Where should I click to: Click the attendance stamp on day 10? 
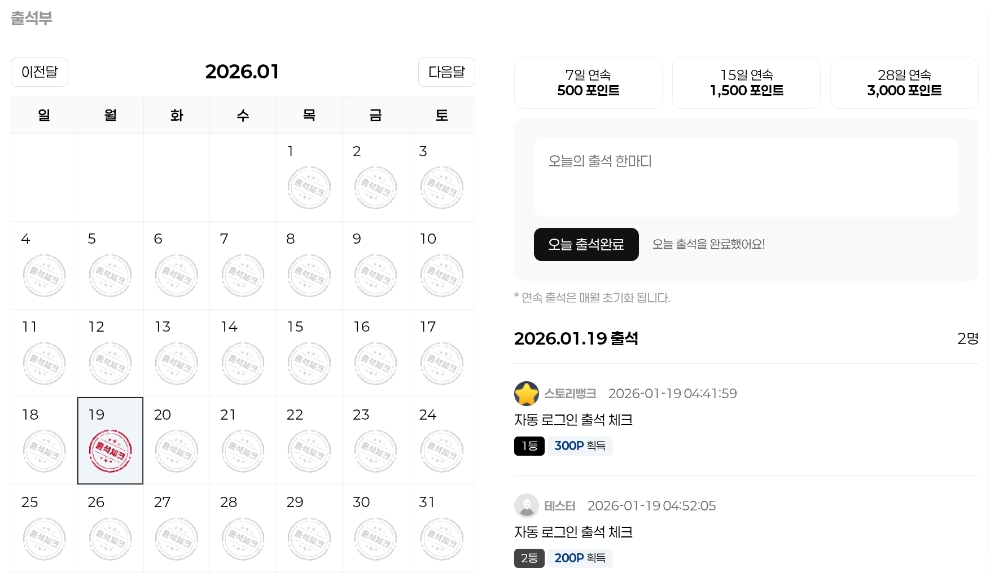pos(441,275)
